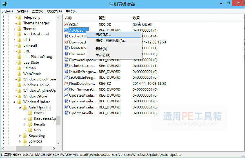Viewport: 245px width, 158px height.
Task: Click the tree pane scroll-down arrow
Action: point(58,144)
